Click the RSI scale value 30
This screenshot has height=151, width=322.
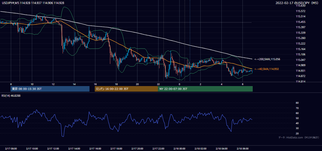click(x=297, y=128)
